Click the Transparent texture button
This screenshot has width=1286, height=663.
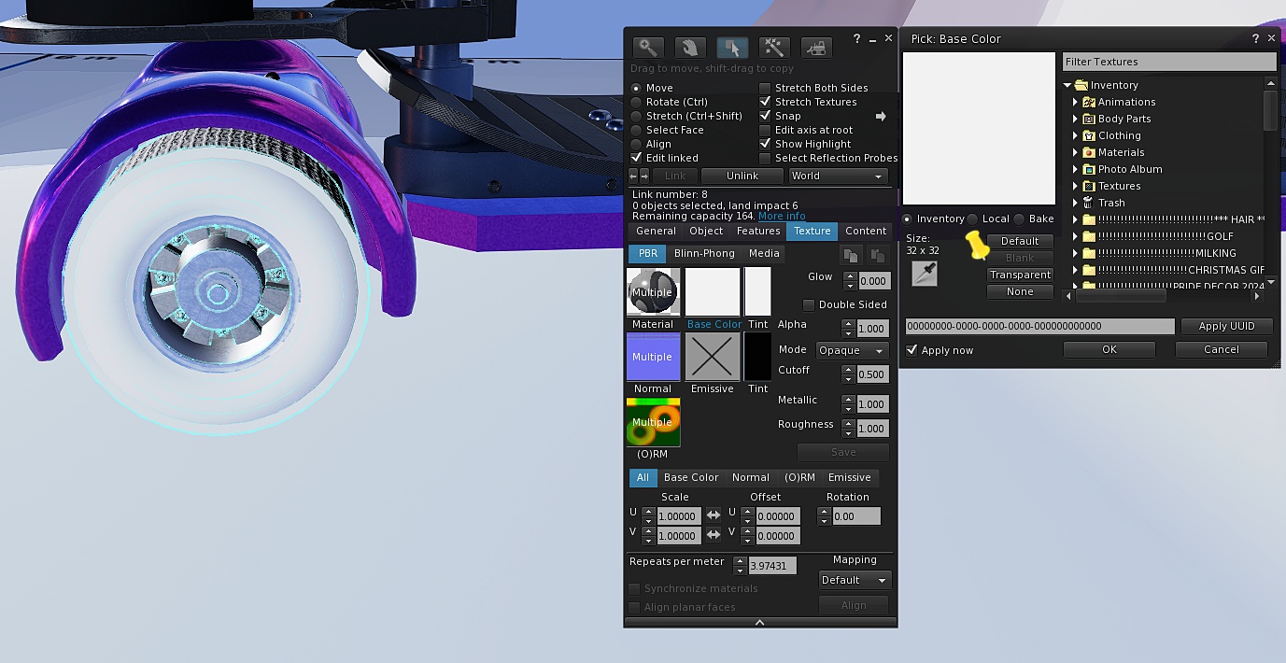tap(1020, 275)
